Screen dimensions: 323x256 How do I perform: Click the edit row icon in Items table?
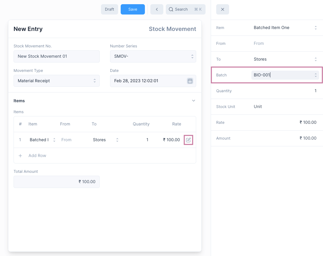188,140
